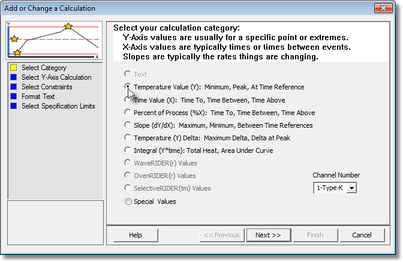Image resolution: width=403 pixels, height=262 pixels.
Task: Close the Add or Change a Calculation dialog
Action: click(383, 8)
